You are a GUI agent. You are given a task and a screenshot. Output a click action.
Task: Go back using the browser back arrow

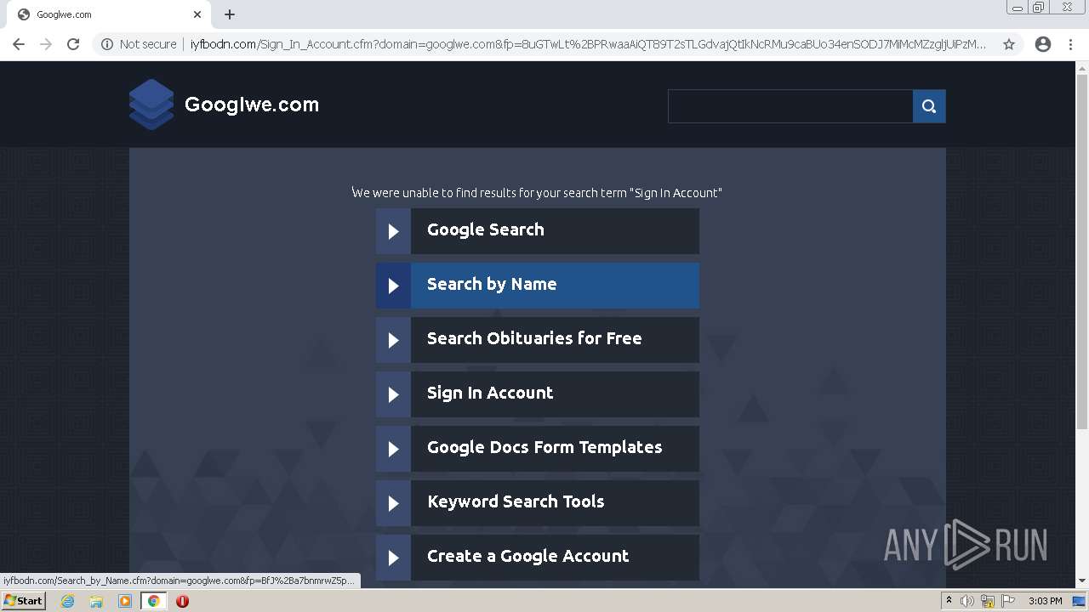[19, 44]
